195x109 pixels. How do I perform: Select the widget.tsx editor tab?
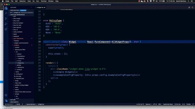[x=40, y=7]
